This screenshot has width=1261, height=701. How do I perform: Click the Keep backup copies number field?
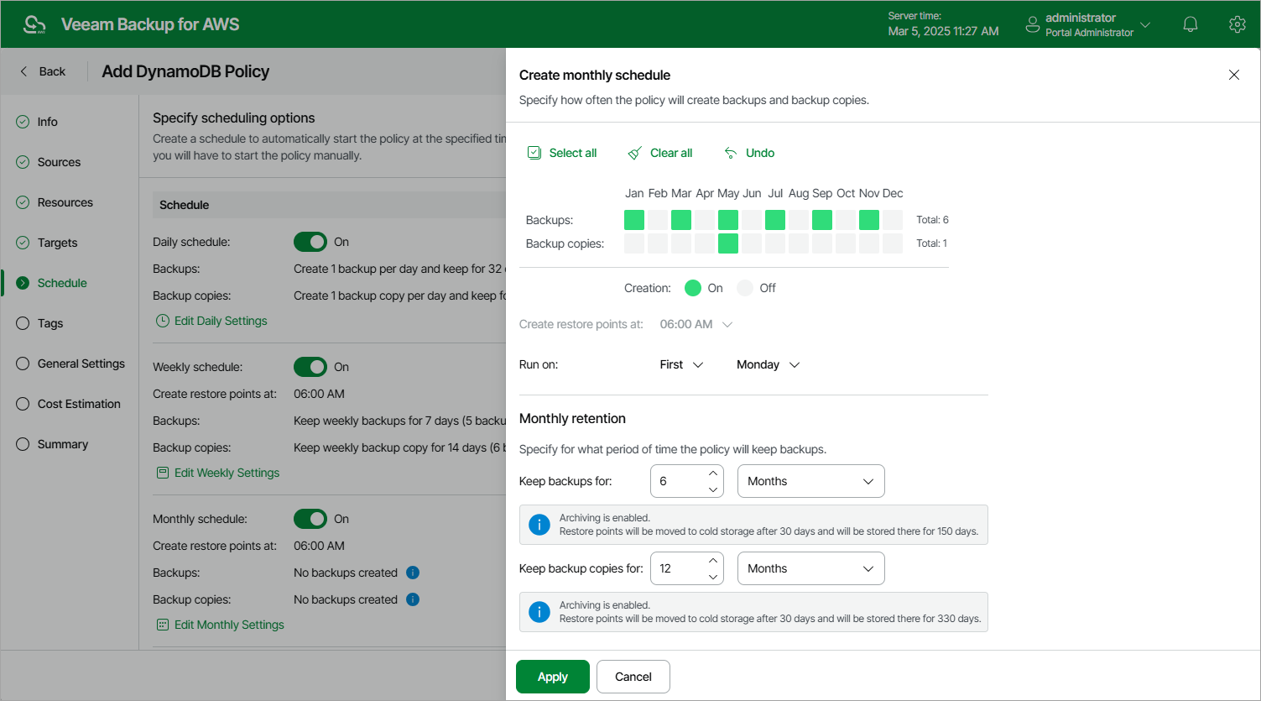coord(677,568)
